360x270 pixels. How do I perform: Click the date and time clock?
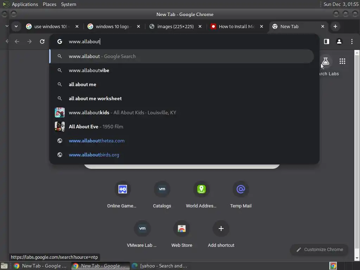pos(341,4)
